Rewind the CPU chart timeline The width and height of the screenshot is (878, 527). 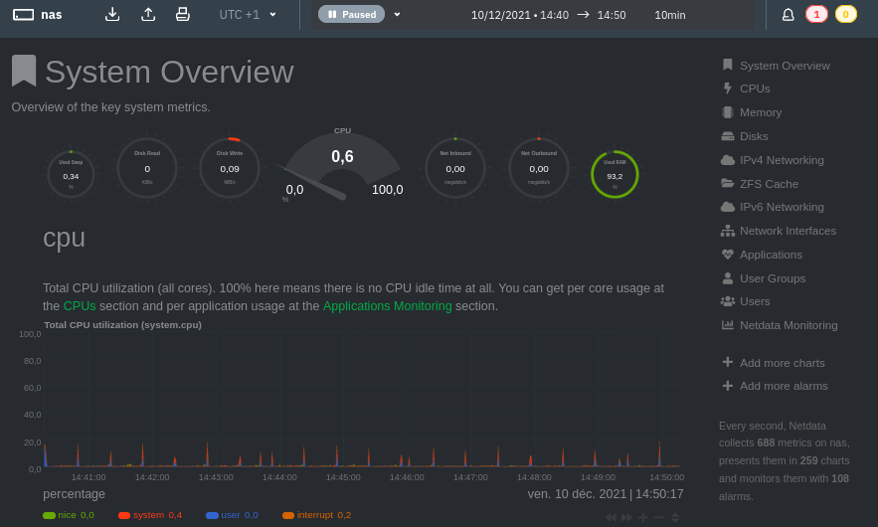click(611, 517)
